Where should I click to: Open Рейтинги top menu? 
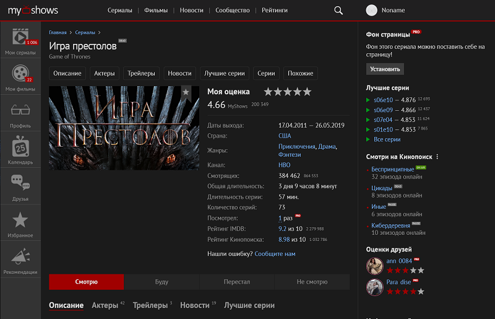(x=275, y=11)
